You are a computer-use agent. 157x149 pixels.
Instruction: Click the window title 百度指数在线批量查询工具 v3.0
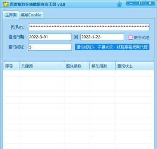click(x=37, y=4)
